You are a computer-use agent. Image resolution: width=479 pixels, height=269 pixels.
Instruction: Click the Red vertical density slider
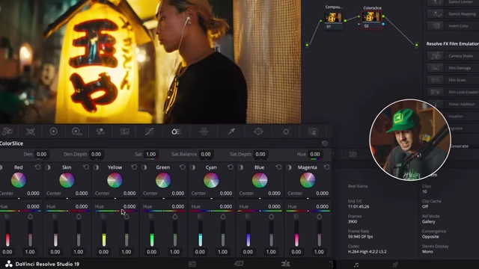tap(7, 234)
